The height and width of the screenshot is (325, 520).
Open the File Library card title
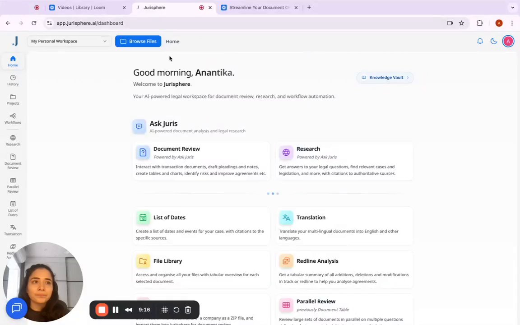[167, 261]
